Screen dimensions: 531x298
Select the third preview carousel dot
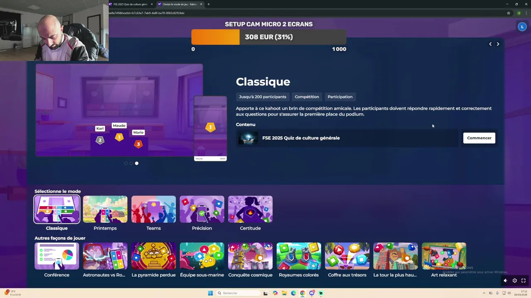[x=136, y=163]
